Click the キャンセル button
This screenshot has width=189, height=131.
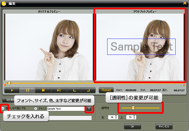164,127
